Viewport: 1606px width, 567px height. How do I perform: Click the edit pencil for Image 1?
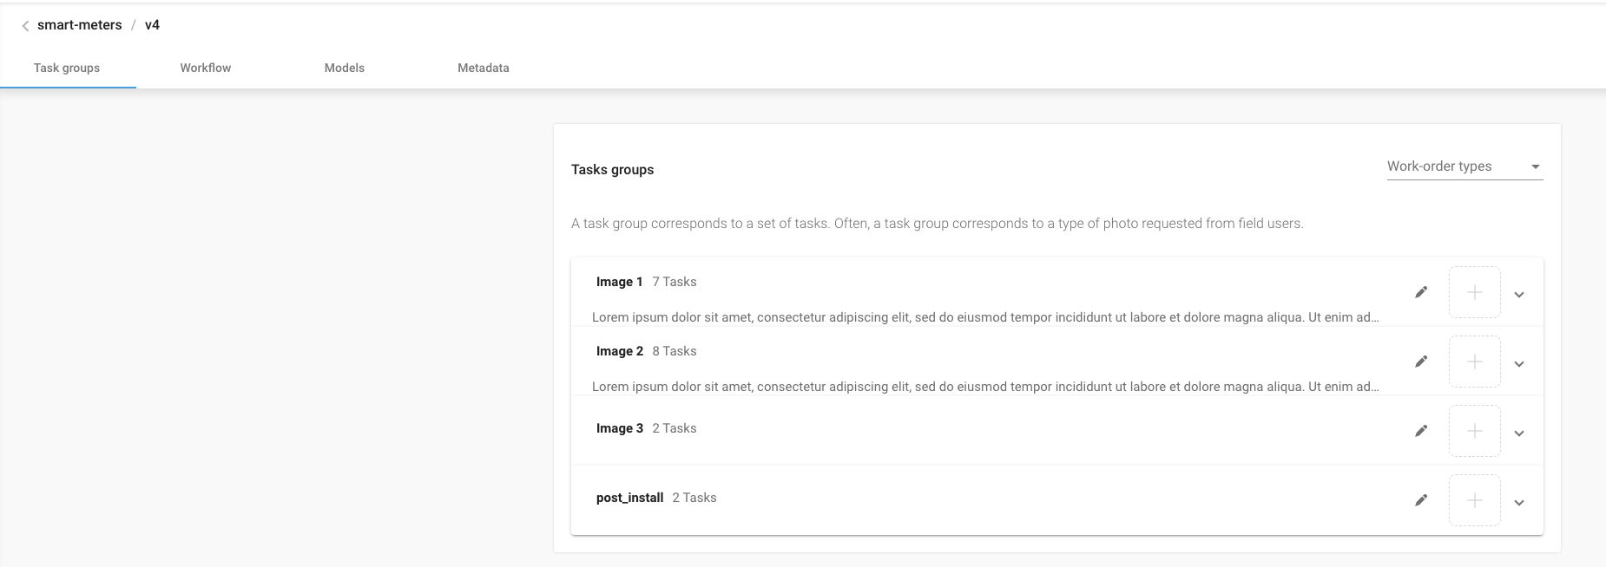coord(1421,292)
